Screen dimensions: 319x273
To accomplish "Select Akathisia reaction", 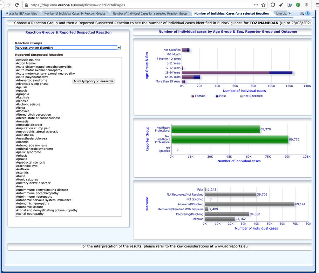I will coord(22,97).
